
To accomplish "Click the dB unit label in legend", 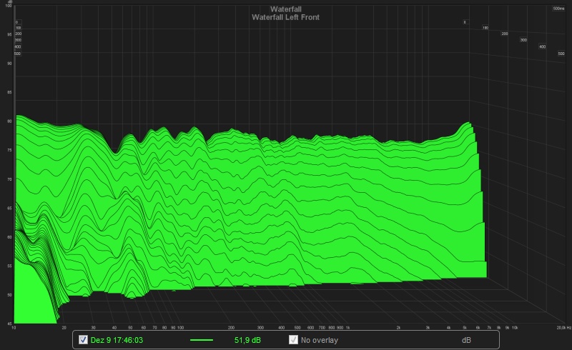I will pyautogui.click(x=466, y=340).
